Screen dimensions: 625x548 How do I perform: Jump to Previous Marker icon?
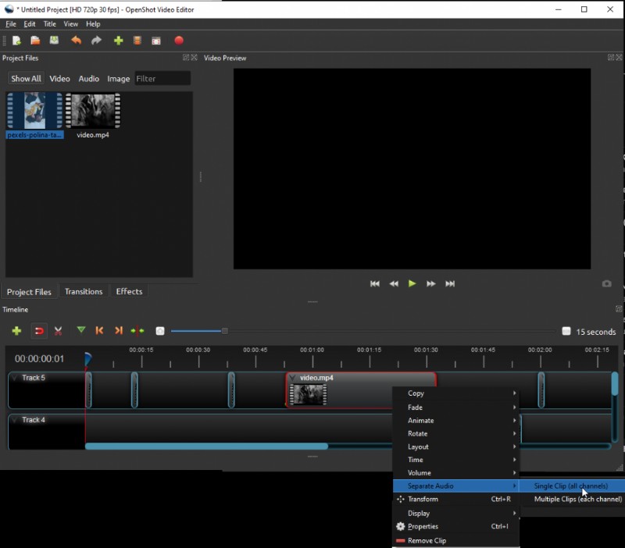tap(99, 331)
